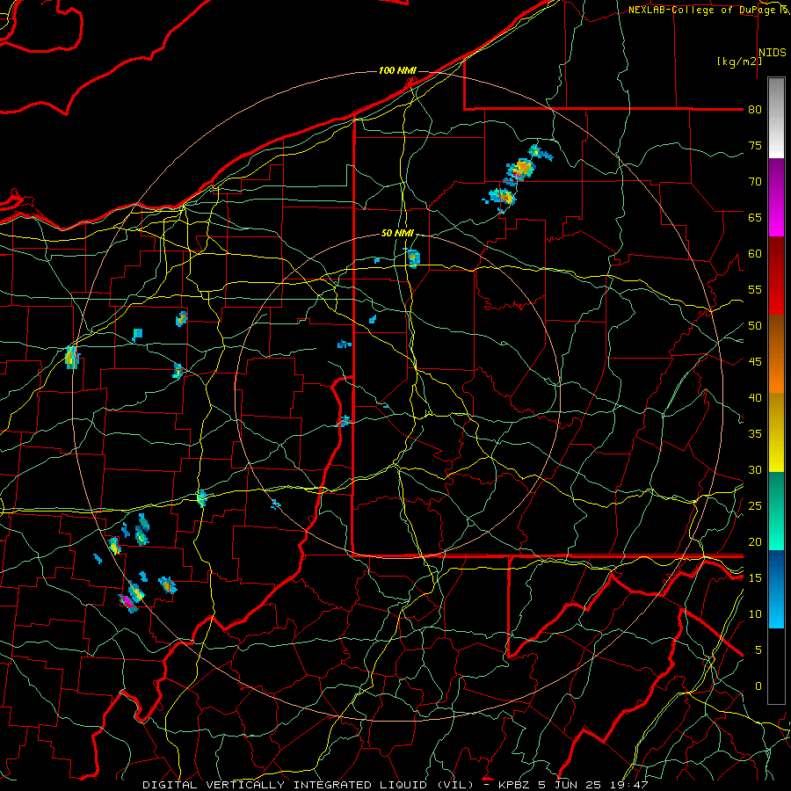Select the brown-orange color bar segment
Viewport: 791px width, 791px height.
coord(776,354)
